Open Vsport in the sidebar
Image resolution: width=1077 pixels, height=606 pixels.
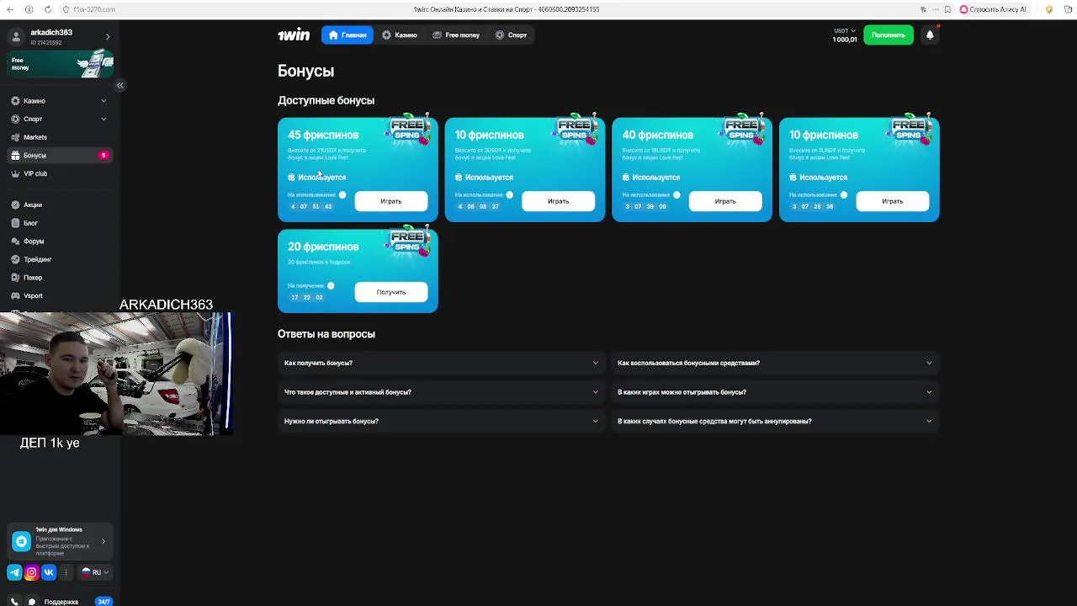coord(33,296)
